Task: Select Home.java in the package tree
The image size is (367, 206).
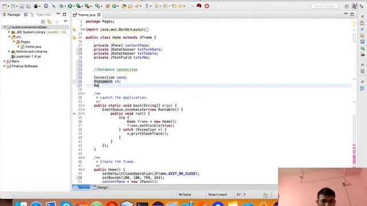Action: [x=33, y=47]
